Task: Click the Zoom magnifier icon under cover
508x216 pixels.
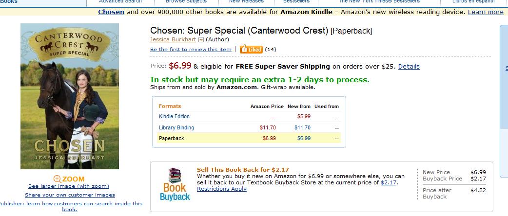Action: [58, 179]
